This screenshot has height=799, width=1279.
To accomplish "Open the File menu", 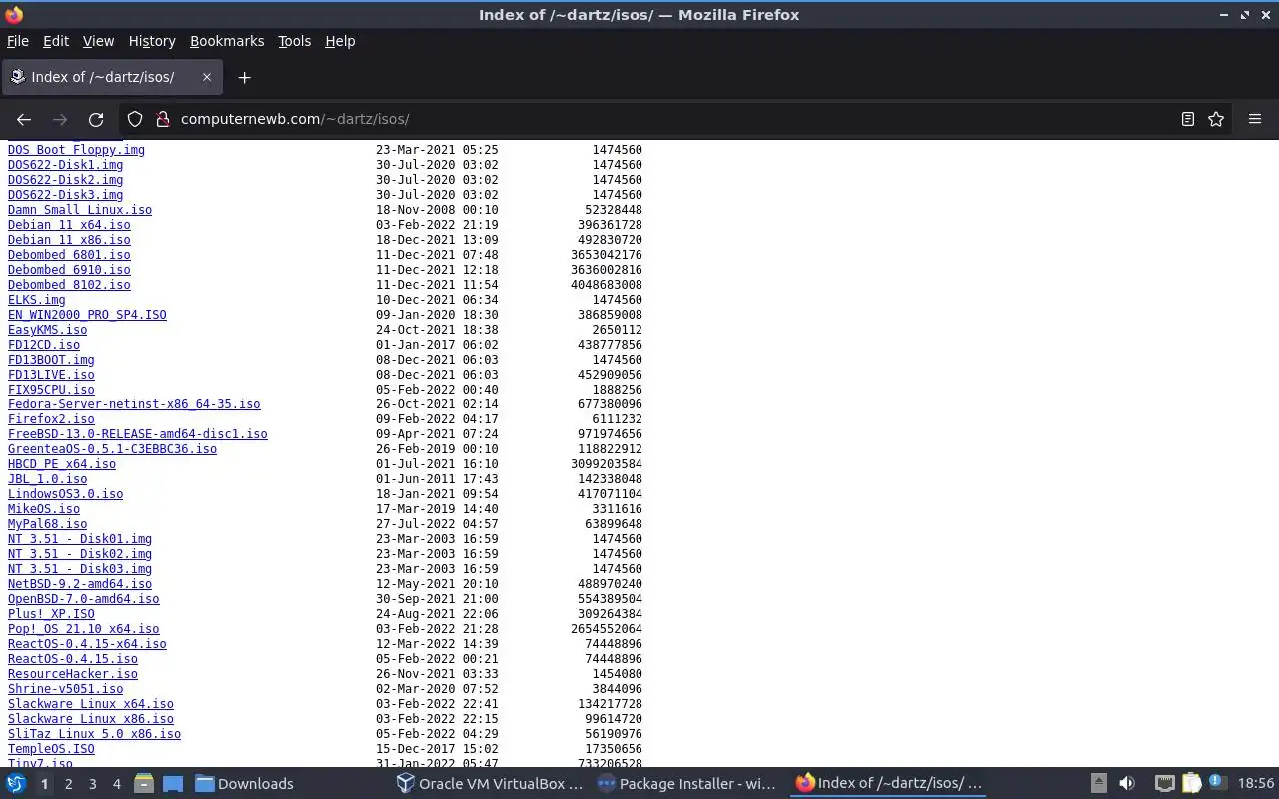I will tap(18, 41).
